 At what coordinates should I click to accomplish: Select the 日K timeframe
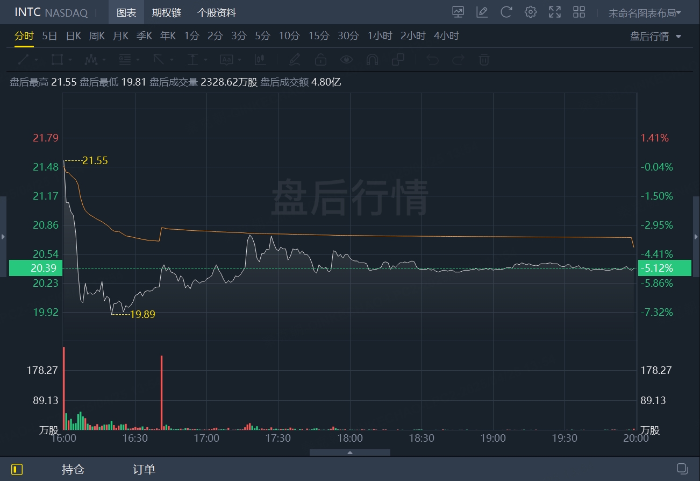(73, 36)
